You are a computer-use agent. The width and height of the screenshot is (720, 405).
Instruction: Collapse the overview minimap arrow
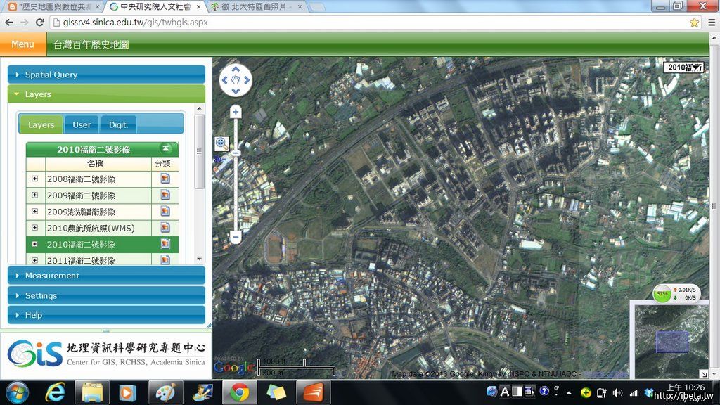click(704, 373)
